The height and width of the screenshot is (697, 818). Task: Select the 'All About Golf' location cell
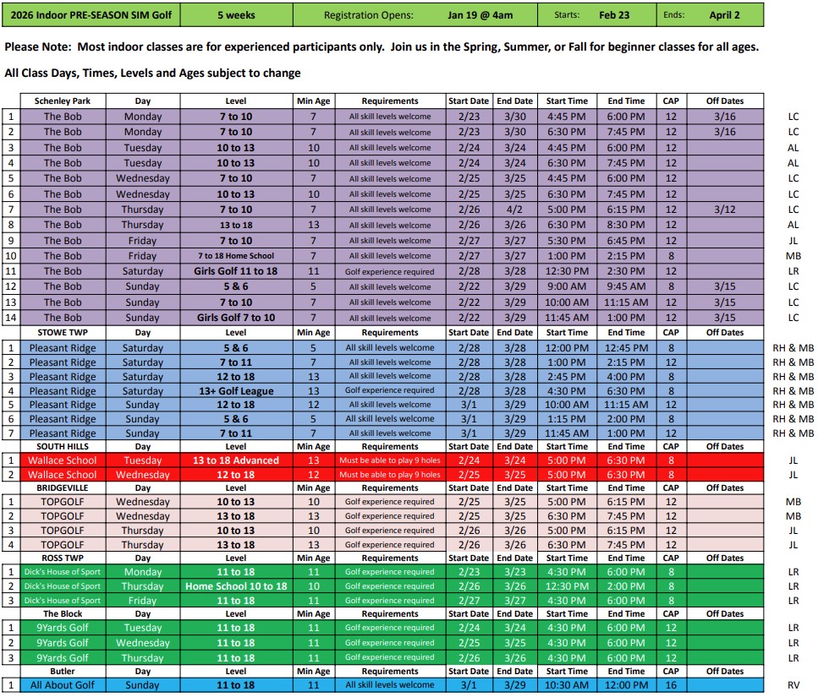(63, 685)
